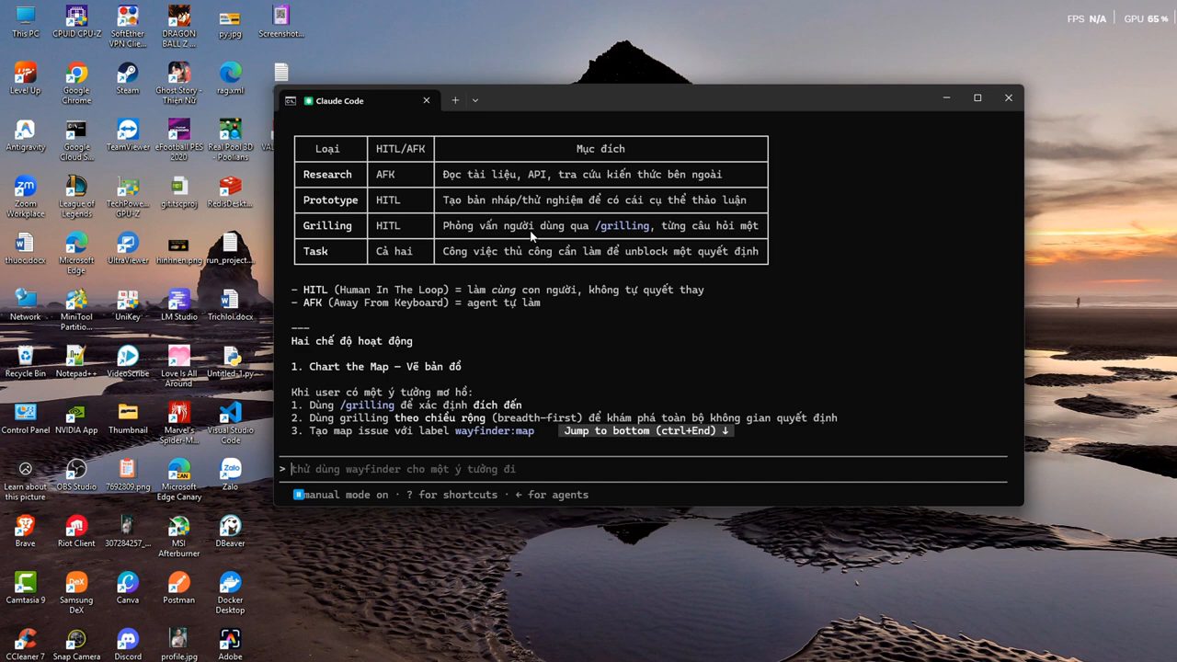Click Learn about this picture icon
Screen dimensions: 1177x662
point(25,480)
